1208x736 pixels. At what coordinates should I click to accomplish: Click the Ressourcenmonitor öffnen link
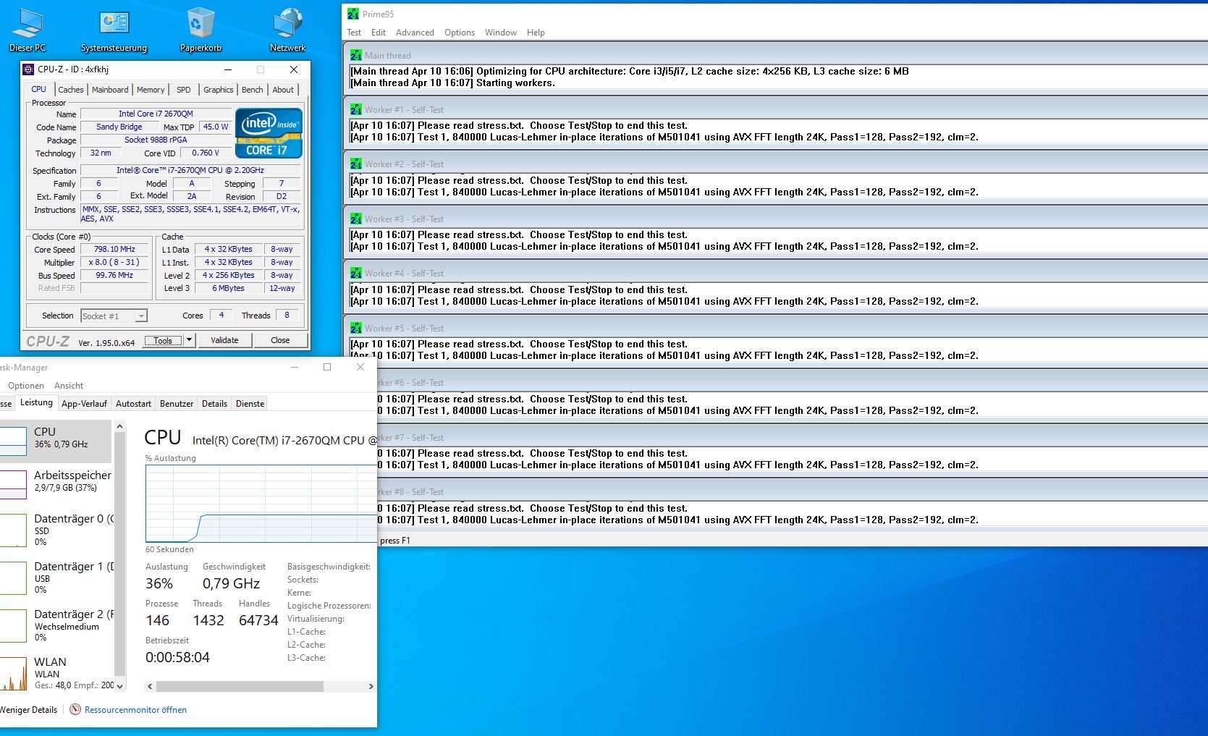pyautogui.click(x=135, y=710)
